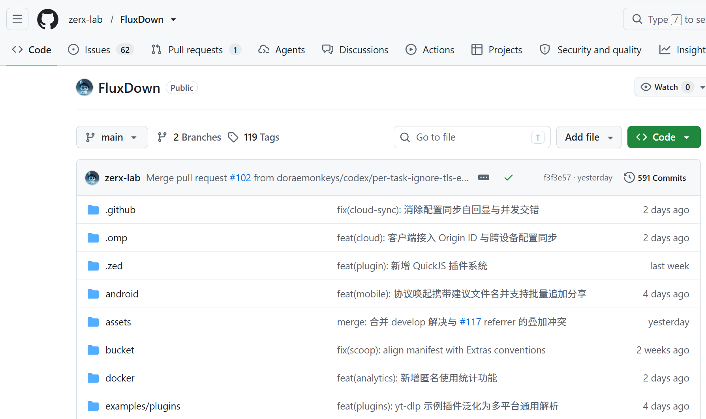Open the .zed folder icon

[x=93, y=266]
